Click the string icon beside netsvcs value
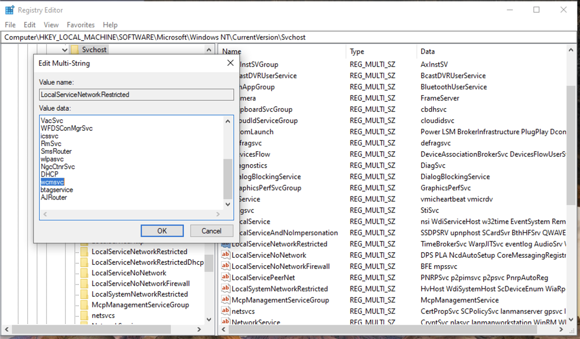This screenshot has width=580, height=339. (x=225, y=311)
